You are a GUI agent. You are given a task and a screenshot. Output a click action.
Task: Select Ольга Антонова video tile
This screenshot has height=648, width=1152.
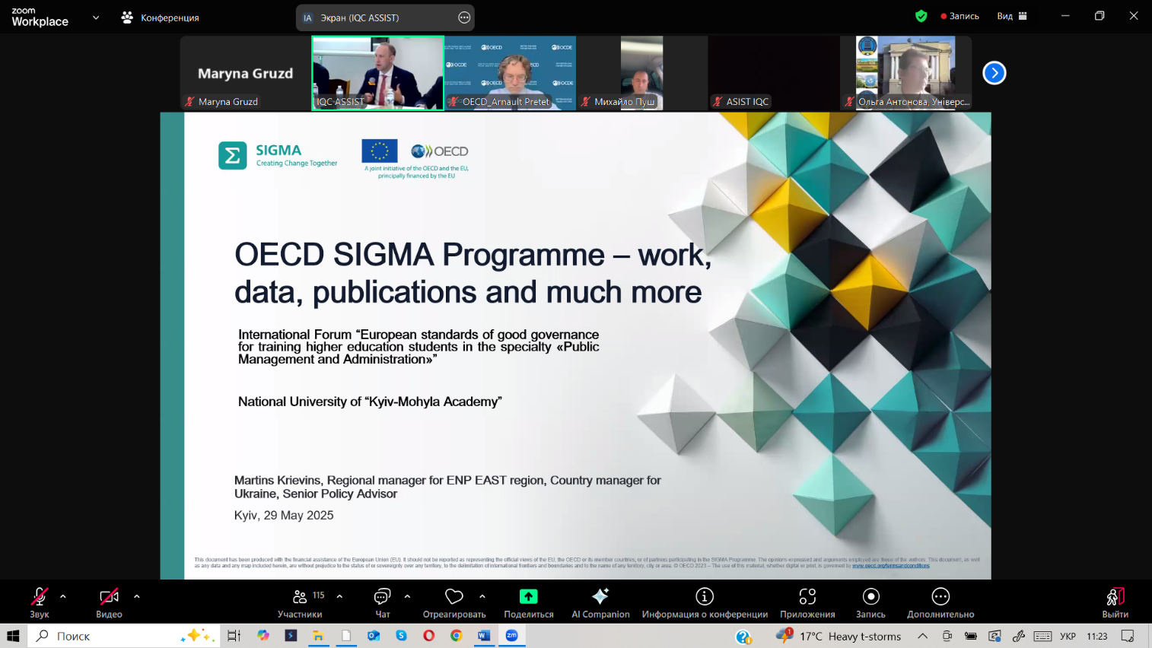point(905,73)
